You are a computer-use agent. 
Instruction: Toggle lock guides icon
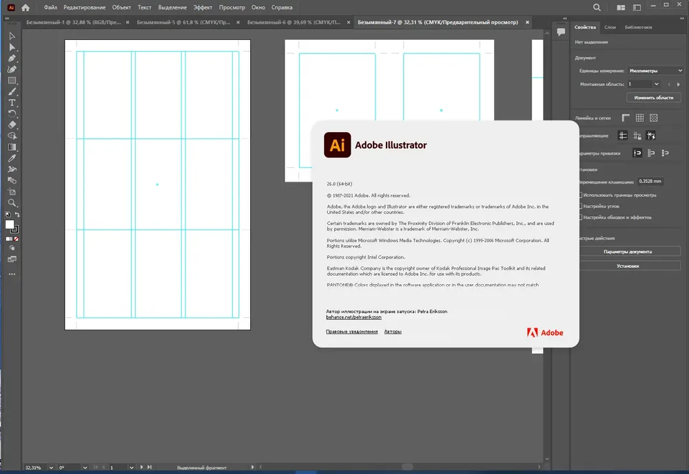tap(637, 136)
